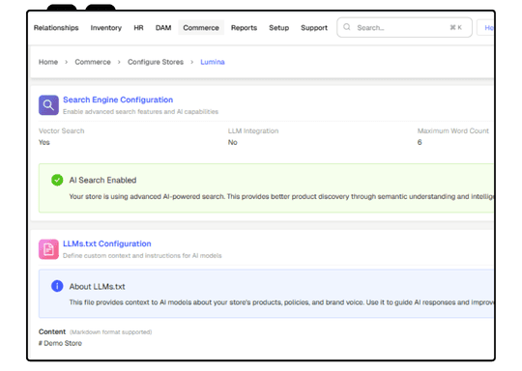
Task: Go to Home breadcrumb
Action: pos(48,62)
